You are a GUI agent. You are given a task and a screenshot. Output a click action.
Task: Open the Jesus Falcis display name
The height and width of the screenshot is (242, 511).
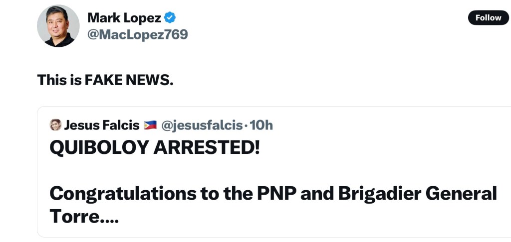(x=102, y=125)
